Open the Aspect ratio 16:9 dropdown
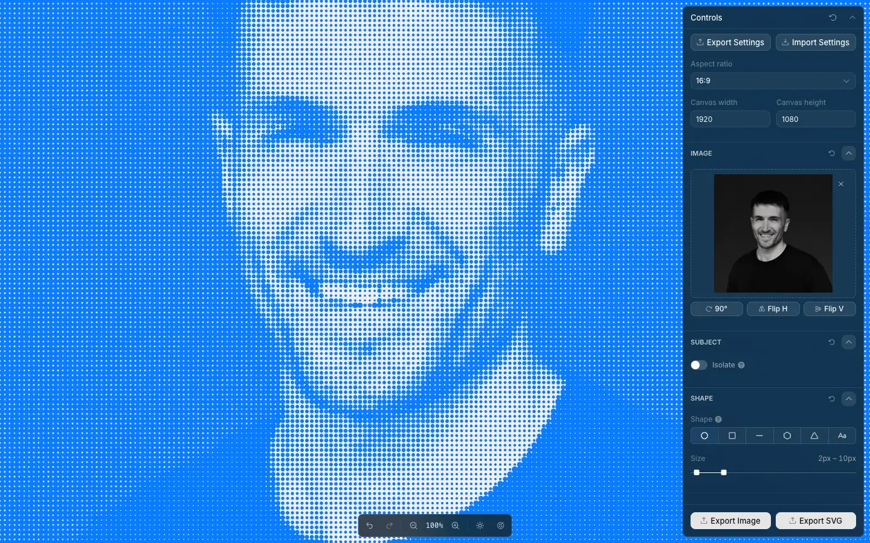Viewport: 870px width, 543px height. point(773,81)
